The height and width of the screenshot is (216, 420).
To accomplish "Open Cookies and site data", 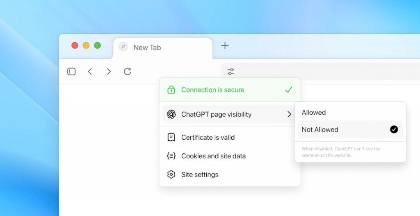I will (x=230, y=156).
